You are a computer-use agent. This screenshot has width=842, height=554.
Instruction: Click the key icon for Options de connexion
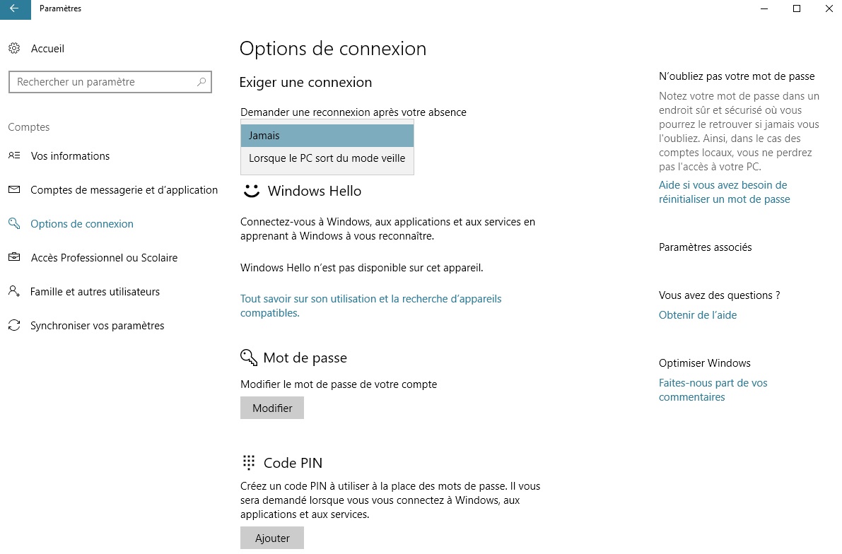pyautogui.click(x=14, y=224)
